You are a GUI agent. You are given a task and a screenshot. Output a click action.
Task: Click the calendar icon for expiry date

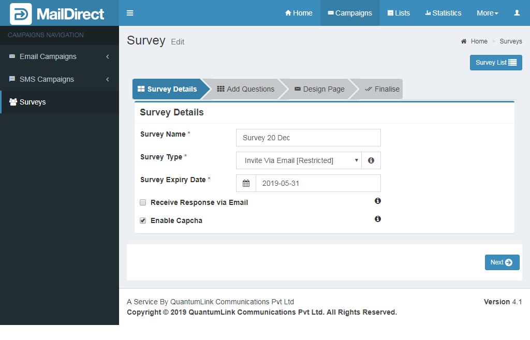point(246,183)
